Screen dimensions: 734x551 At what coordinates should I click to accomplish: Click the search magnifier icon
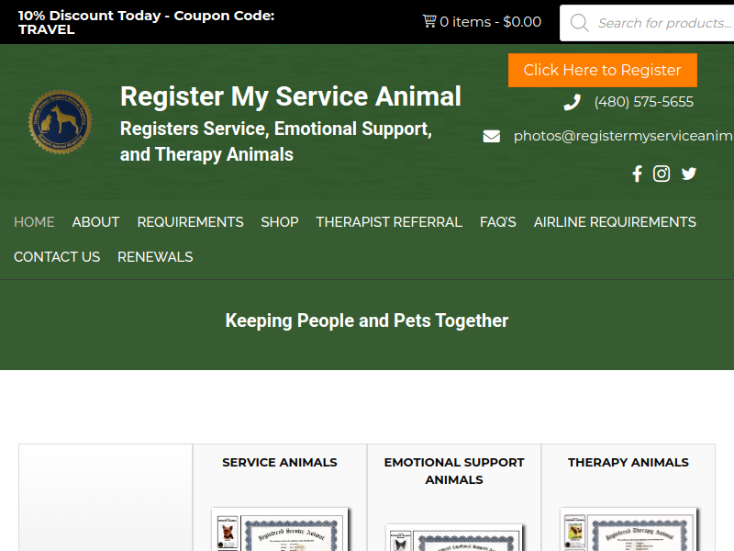click(579, 23)
